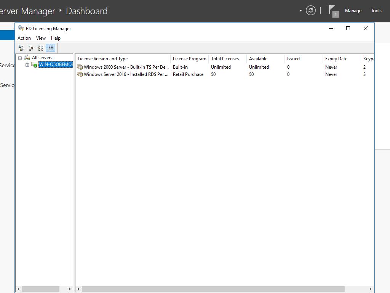The width and height of the screenshot is (390, 293).
Task: Open the Action menu
Action: tap(24, 38)
